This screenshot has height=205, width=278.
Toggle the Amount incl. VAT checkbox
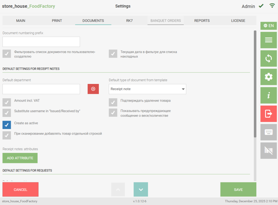7,102
